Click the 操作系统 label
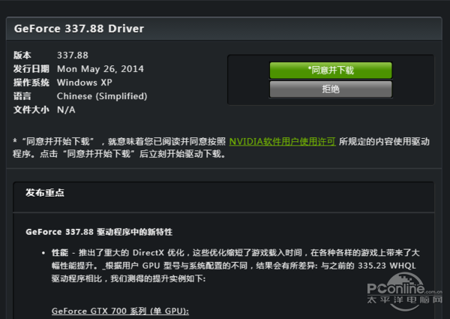 pos(28,83)
